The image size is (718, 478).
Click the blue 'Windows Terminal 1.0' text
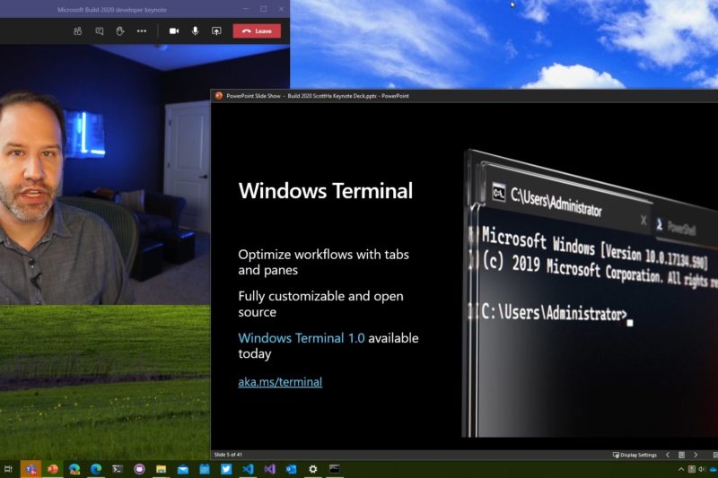tap(302, 338)
